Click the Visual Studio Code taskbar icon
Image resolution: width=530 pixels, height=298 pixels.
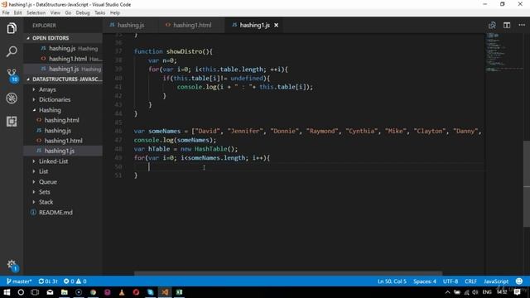pyautogui.click(x=165, y=292)
